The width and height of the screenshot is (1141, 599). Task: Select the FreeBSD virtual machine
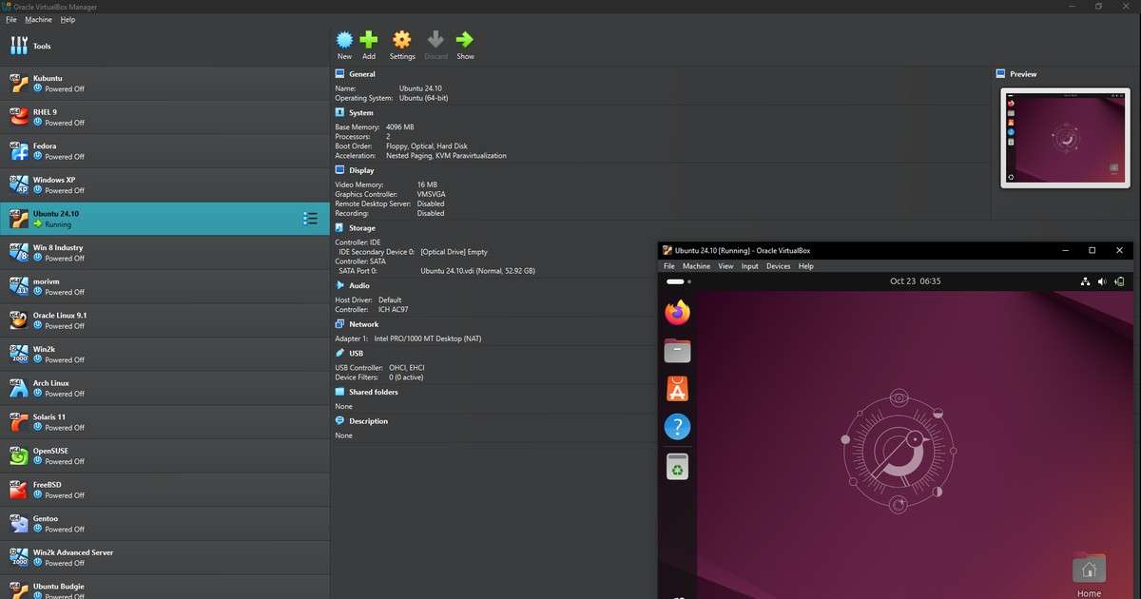pos(164,490)
